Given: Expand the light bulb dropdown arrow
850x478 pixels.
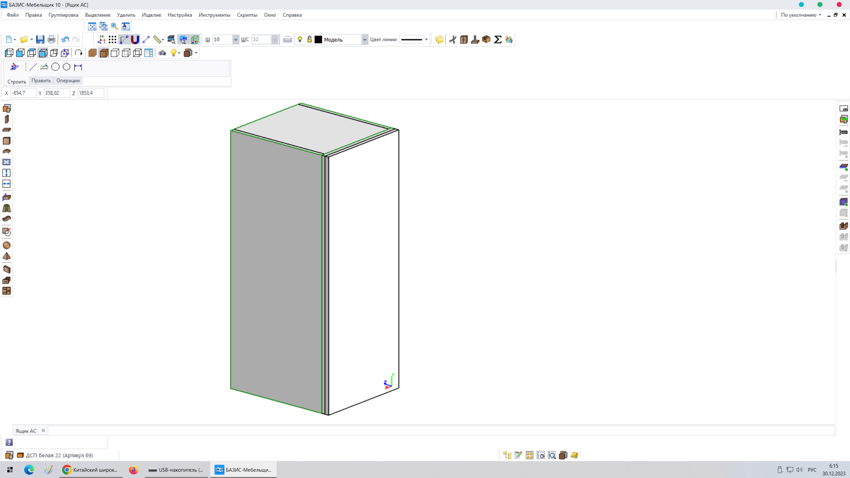Looking at the screenshot, I should [179, 53].
